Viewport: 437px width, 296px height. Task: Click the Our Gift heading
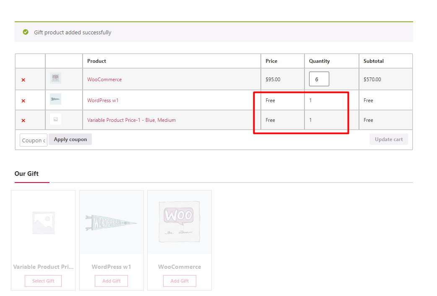pos(26,174)
